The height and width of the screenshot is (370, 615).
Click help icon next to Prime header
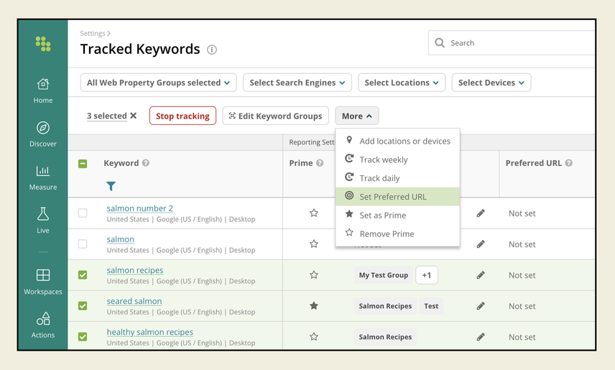click(320, 163)
